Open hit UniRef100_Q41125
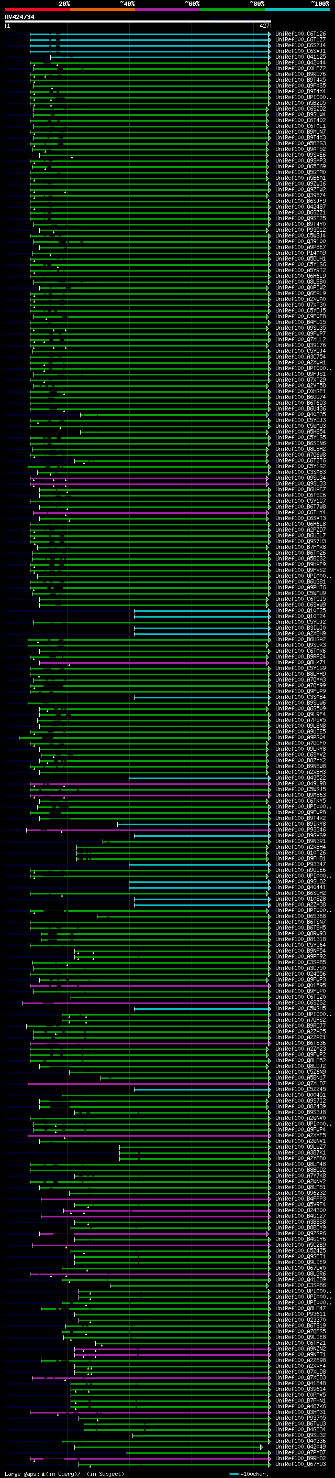 pos(300,57)
